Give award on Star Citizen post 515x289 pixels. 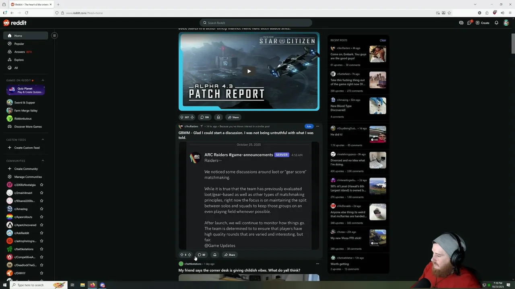click(x=218, y=117)
